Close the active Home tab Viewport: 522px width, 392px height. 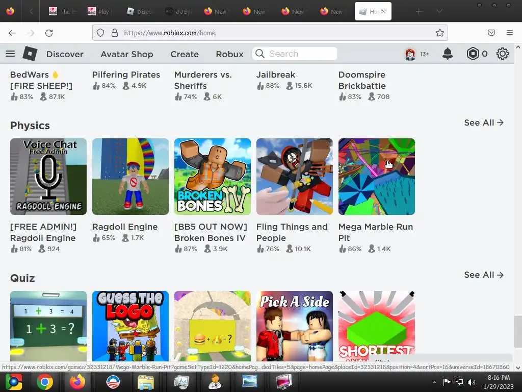click(383, 11)
